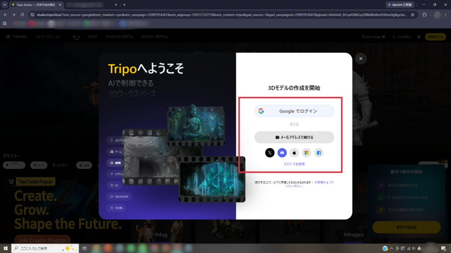Click the blue waterfall cave thumbnail

point(212,179)
